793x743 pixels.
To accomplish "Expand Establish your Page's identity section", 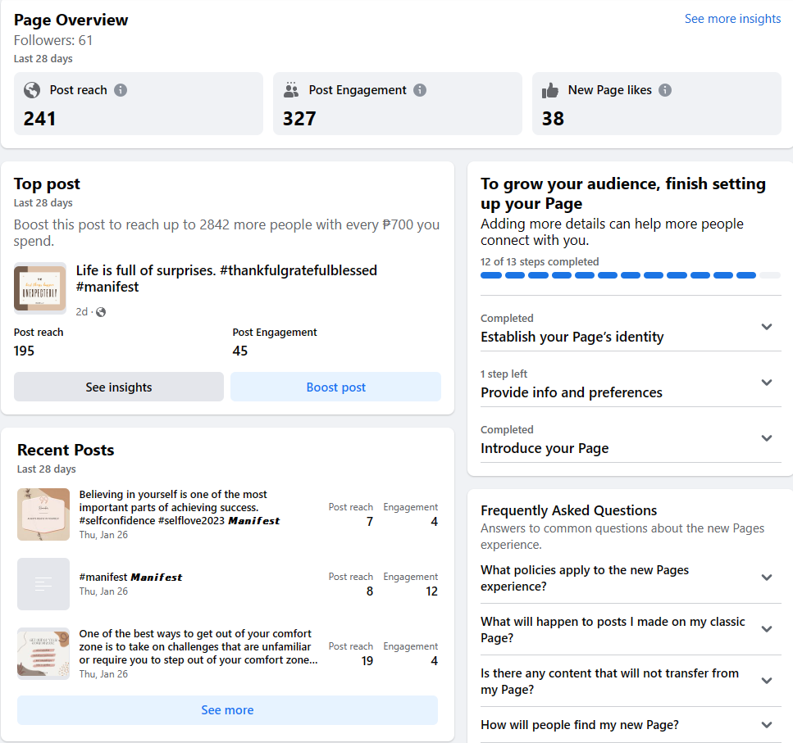I will pos(631,328).
